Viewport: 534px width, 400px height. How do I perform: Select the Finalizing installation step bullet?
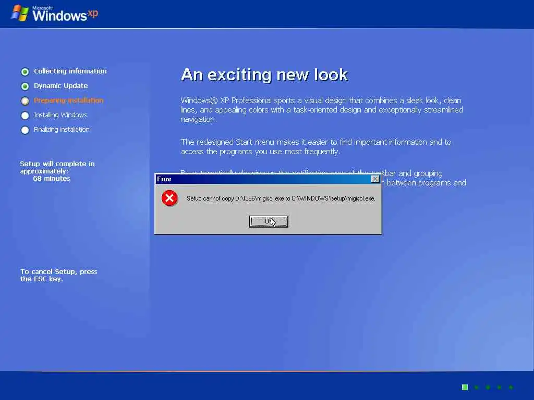tap(25, 130)
